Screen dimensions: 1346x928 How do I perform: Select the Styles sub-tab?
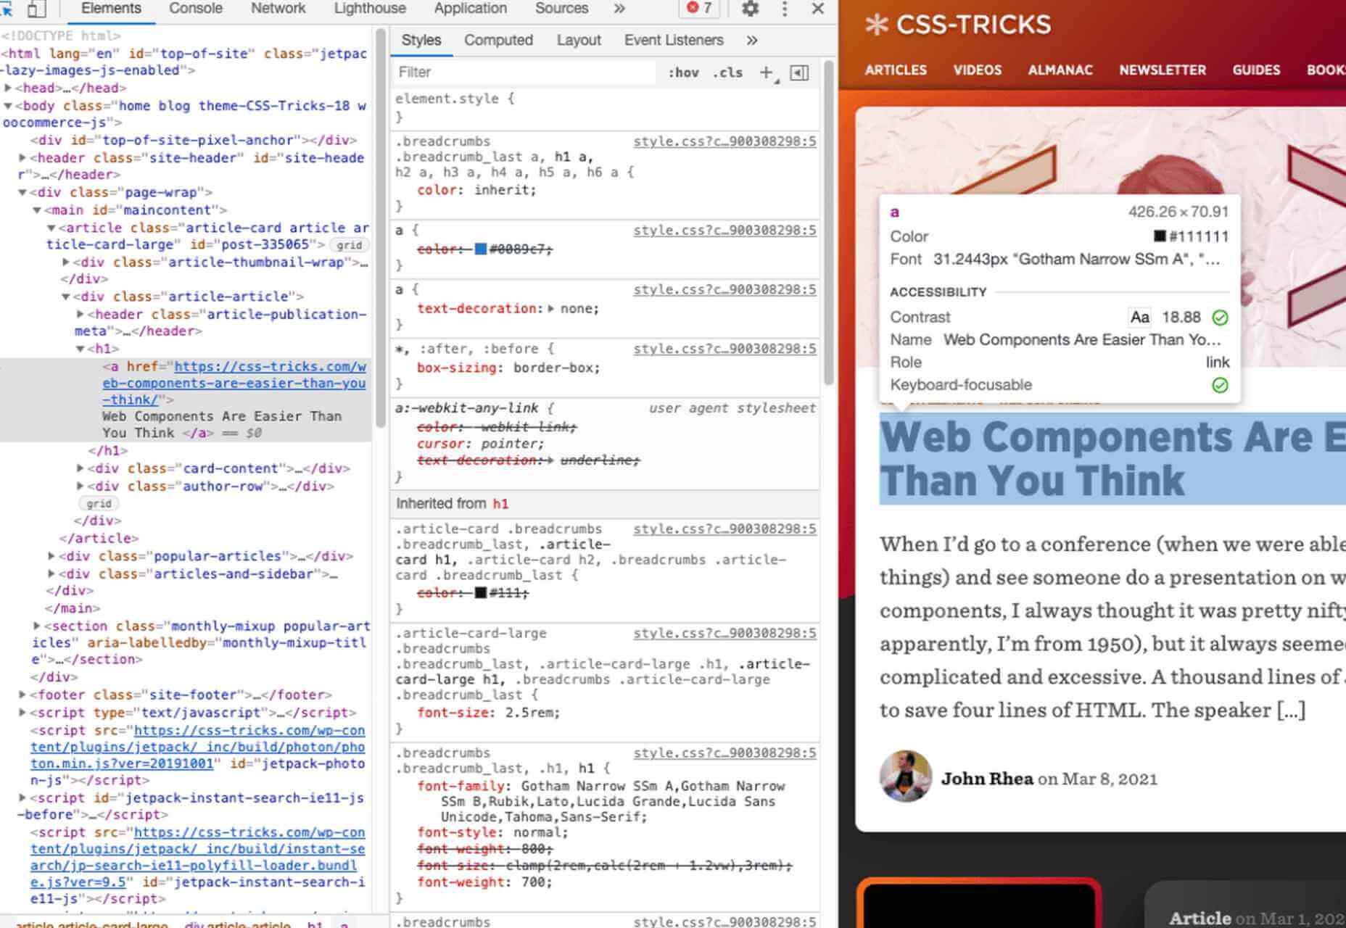[x=421, y=41]
